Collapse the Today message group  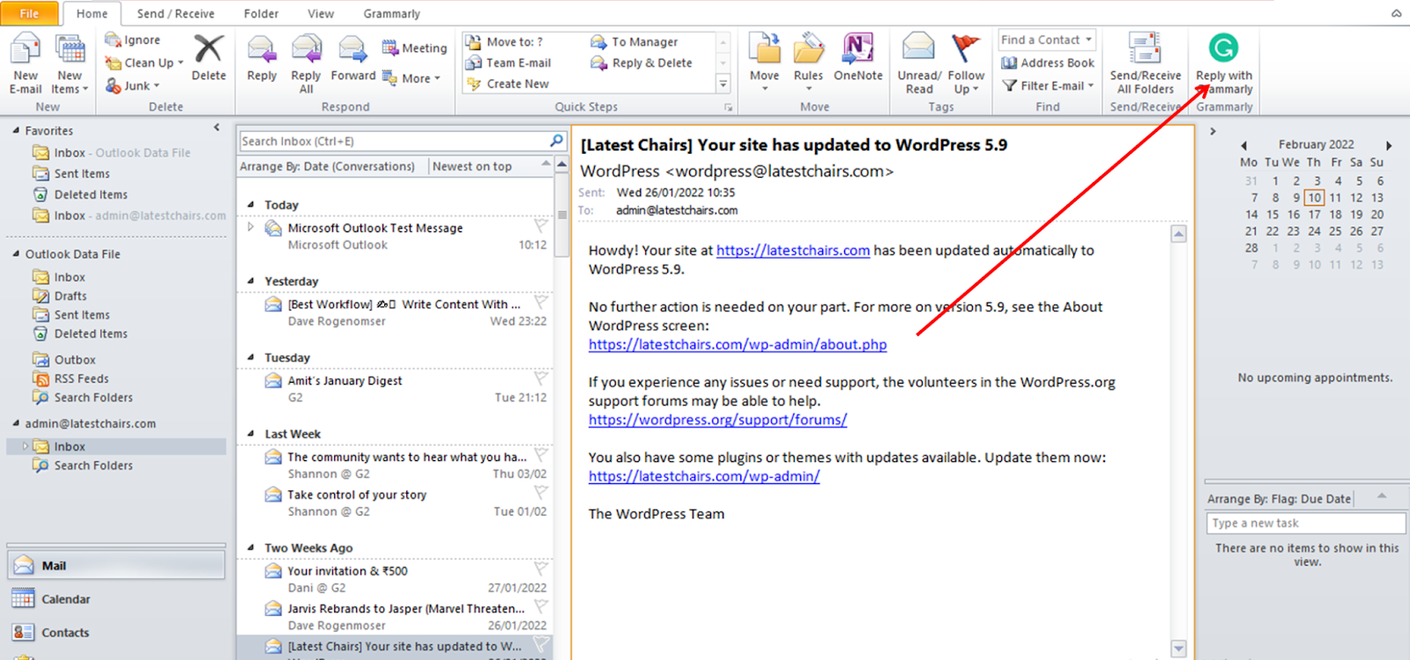[x=251, y=204]
